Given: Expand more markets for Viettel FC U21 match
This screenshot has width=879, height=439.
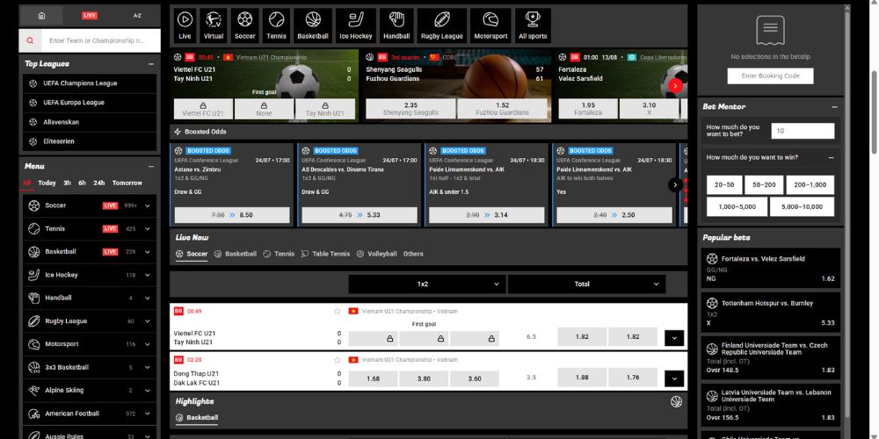Looking at the screenshot, I should [x=674, y=338].
